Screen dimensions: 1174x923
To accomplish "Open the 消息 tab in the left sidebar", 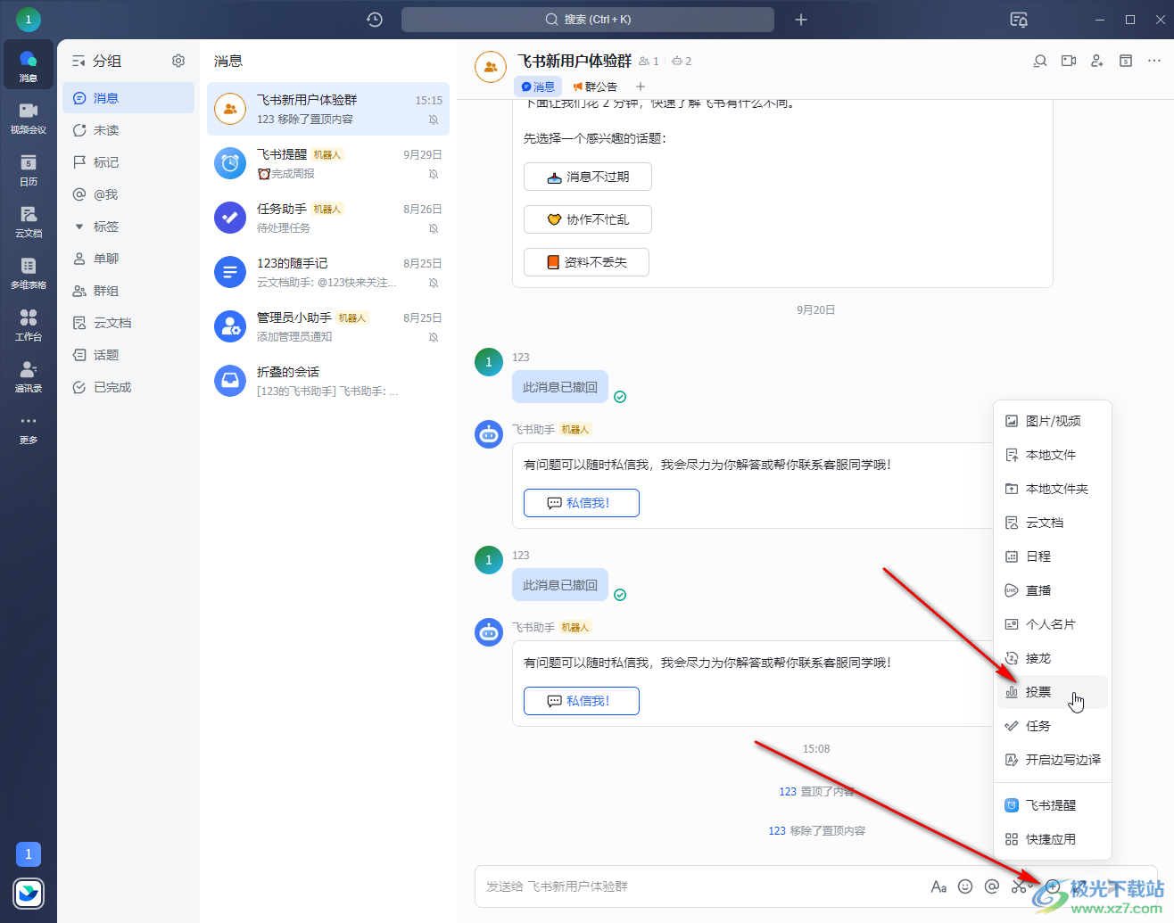I will pyautogui.click(x=29, y=65).
